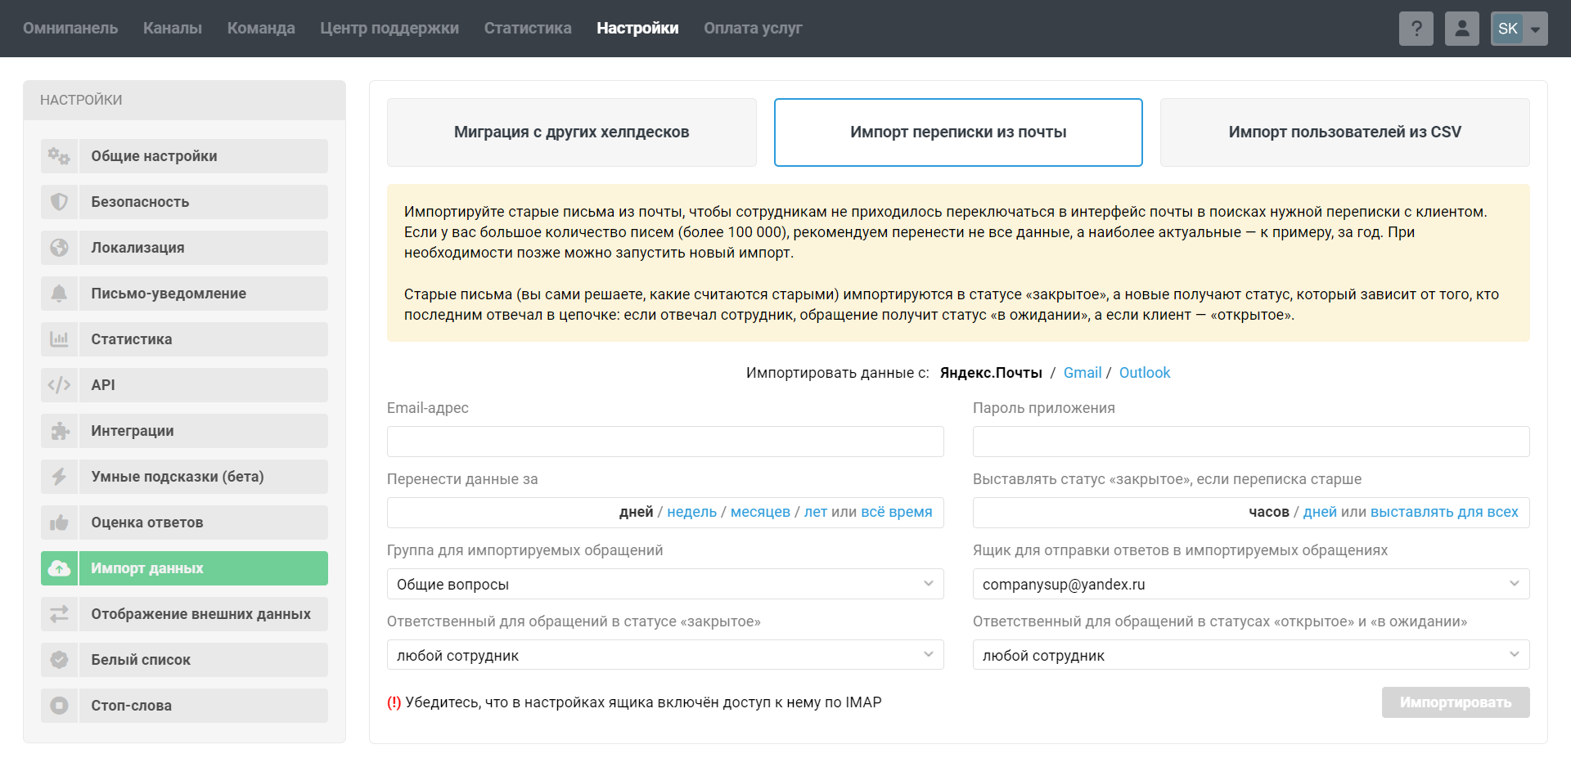
Task: Open the SK account dropdown menu
Action: click(1519, 29)
